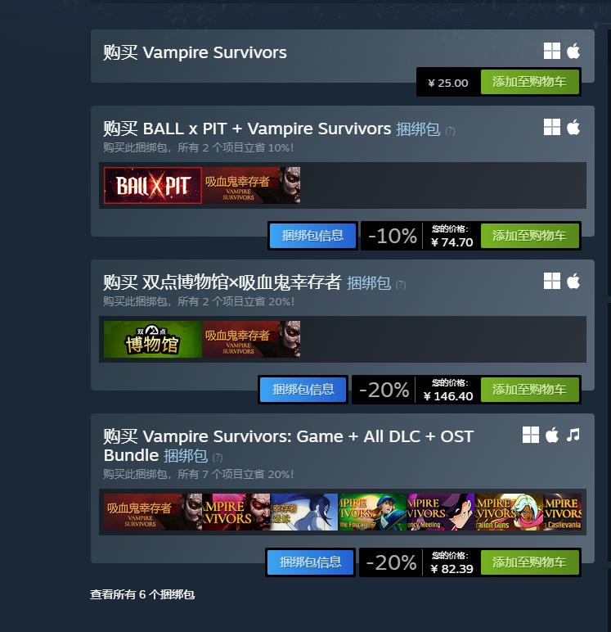Image resolution: width=611 pixels, height=632 pixels.
Task: Click question mark beside BALL x PIT 捆绑包
Action: coord(451,131)
